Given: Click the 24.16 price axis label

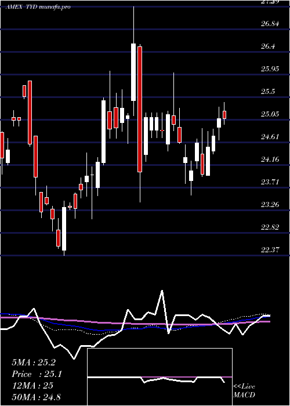Looking at the screenshot, I should coord(270,159).
